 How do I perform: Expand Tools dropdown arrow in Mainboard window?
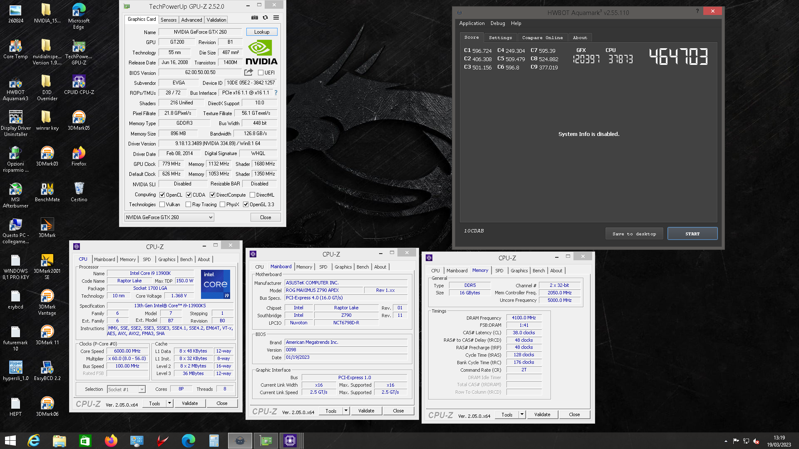point(346,411)
